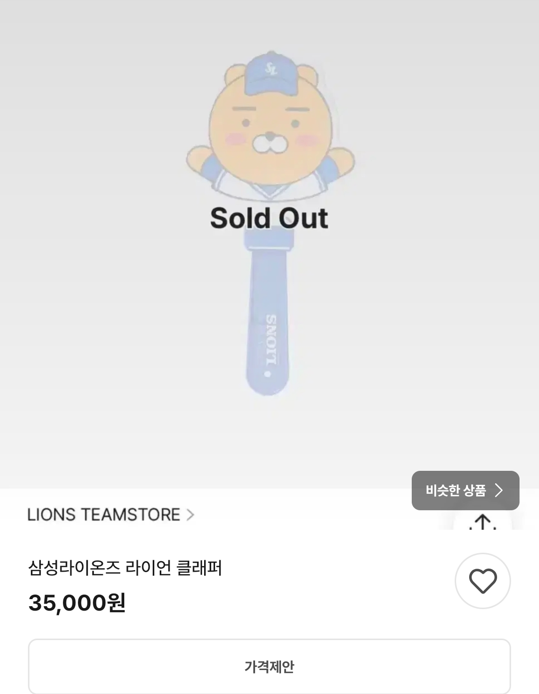Tap the hinge connector above the clapper handle
The image size is (539, 694).
pos(269,239)
